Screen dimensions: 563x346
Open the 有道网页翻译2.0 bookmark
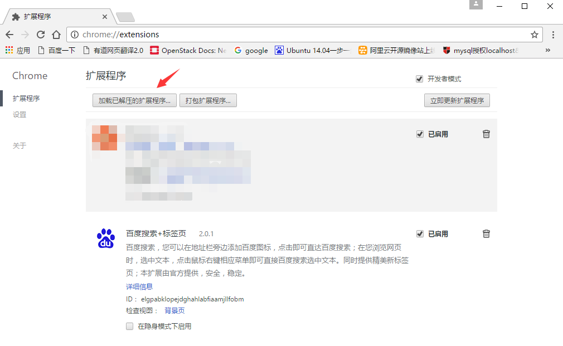tap(113, 50)
